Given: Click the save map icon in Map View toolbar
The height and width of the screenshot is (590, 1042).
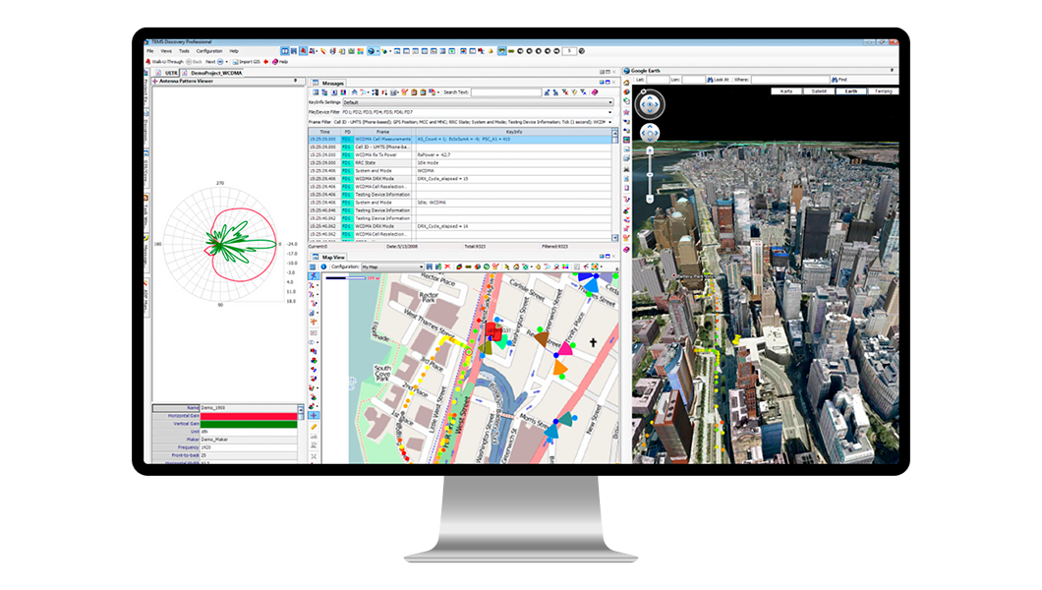Looking at the screenshot, I should coord(430,267).
